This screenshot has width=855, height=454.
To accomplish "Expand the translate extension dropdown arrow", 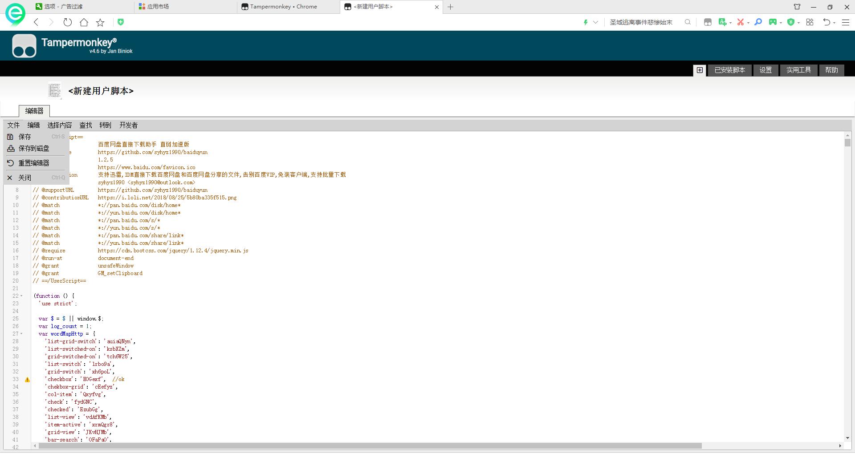I will [x=731, y=23].
